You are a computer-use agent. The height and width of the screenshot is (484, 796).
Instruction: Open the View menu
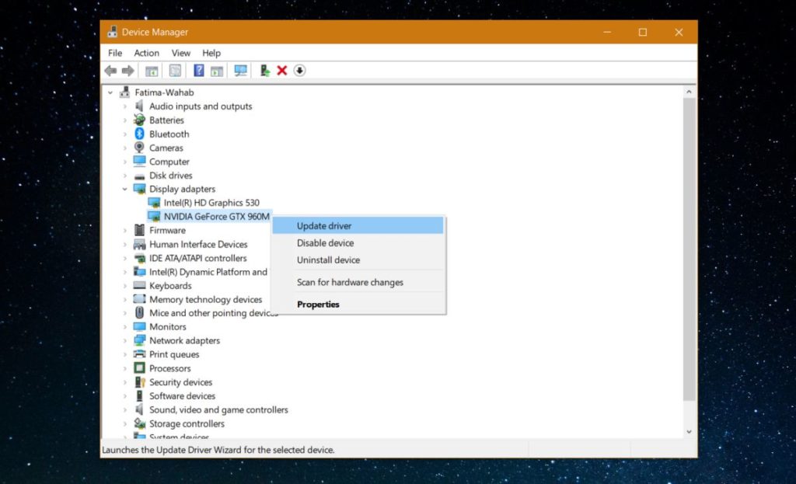tap(180, 53)
